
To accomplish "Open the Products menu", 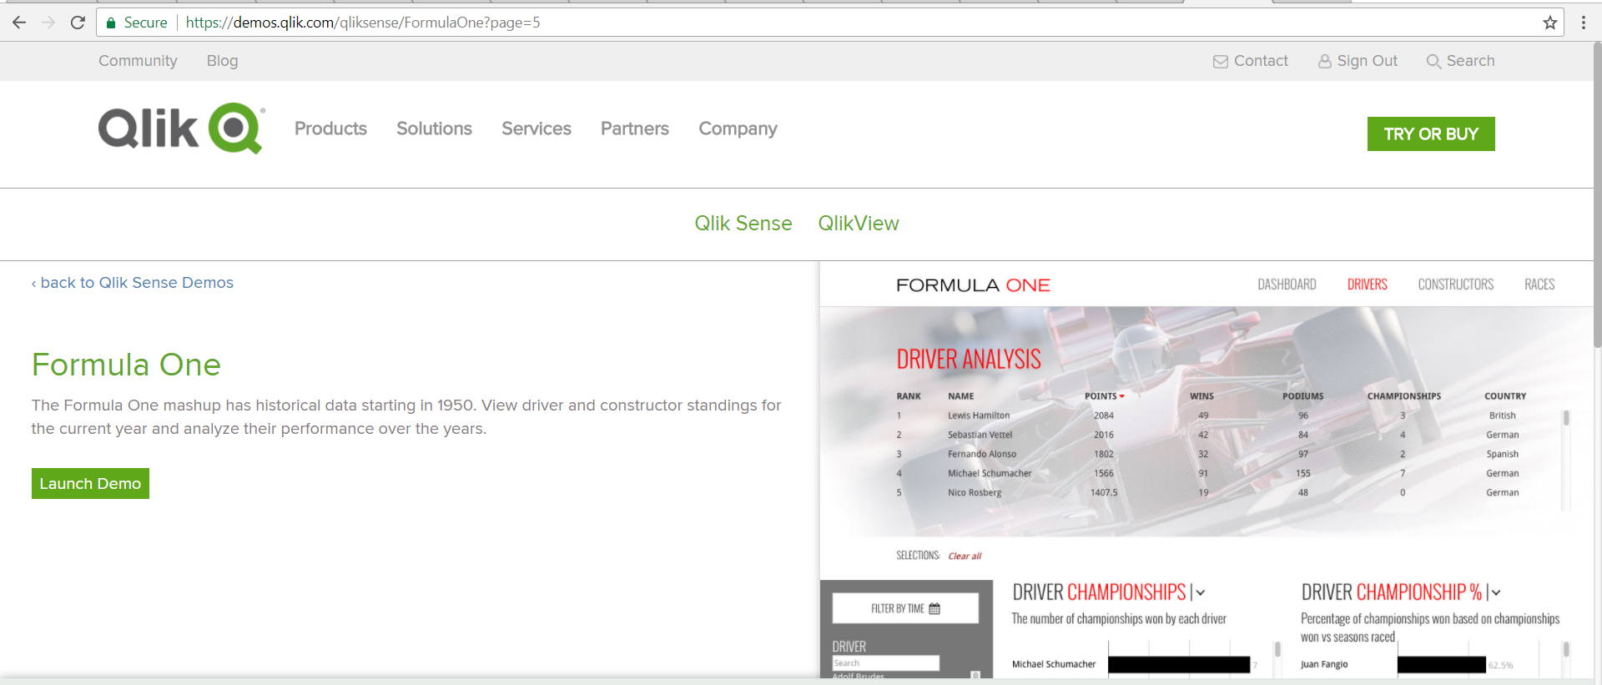I will tap(330, 128).
